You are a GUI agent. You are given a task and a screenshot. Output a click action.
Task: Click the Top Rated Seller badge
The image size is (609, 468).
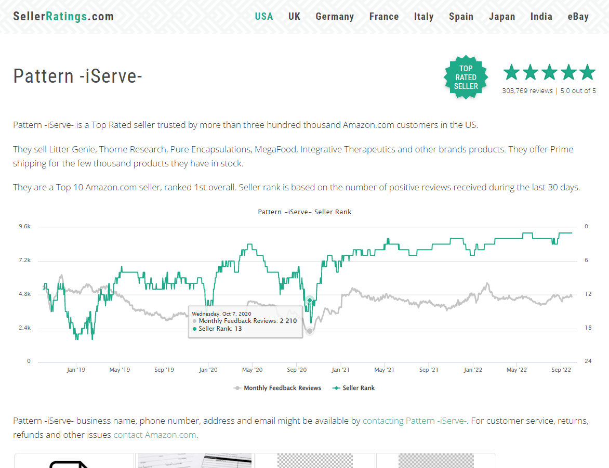(x=466, y=77)
